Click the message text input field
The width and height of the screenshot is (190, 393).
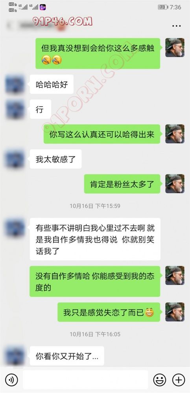coord(85,380)
